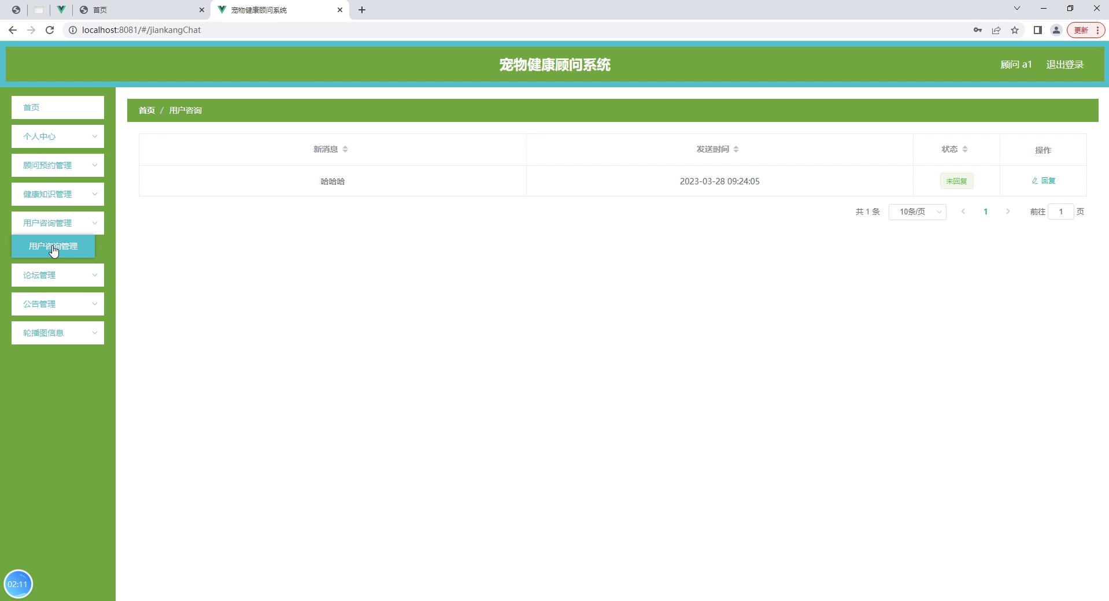Open site information icon in address bar
This screenshot has width=1109, height=601.
(x=73, y=30)
